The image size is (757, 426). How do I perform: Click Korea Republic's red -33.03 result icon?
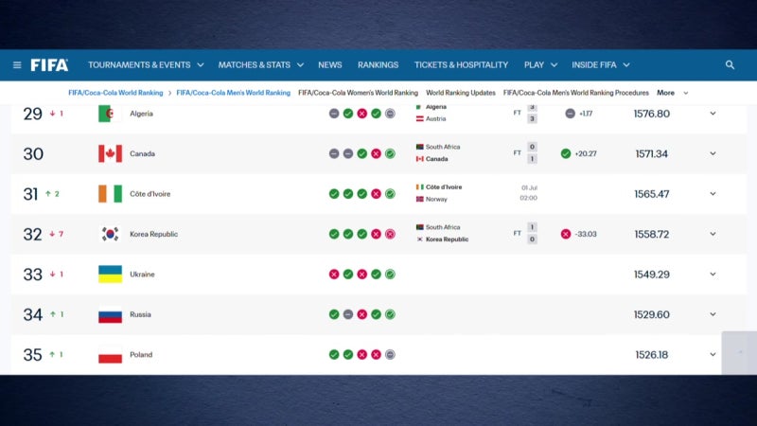tap(566, 234)
